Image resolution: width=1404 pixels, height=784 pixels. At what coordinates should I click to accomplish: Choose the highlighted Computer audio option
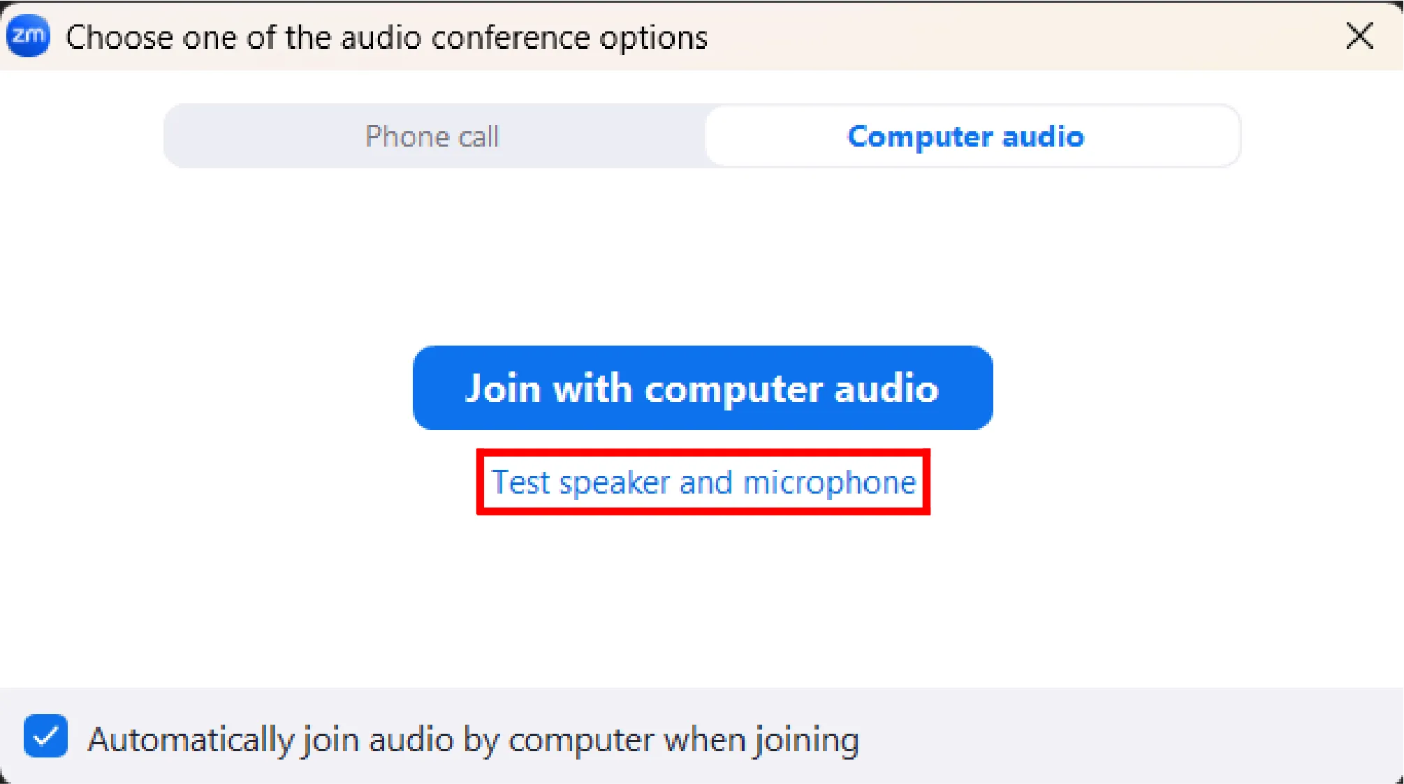coord(965,136)
